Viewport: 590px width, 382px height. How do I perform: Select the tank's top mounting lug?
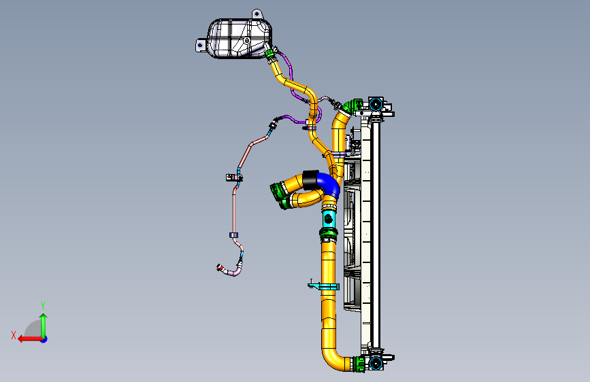[257, 14]
